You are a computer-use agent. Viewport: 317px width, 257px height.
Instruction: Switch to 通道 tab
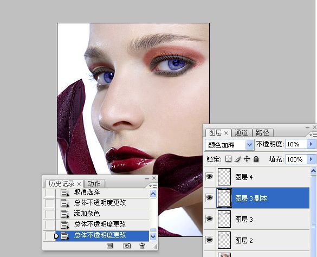click(x=241, y=133)
